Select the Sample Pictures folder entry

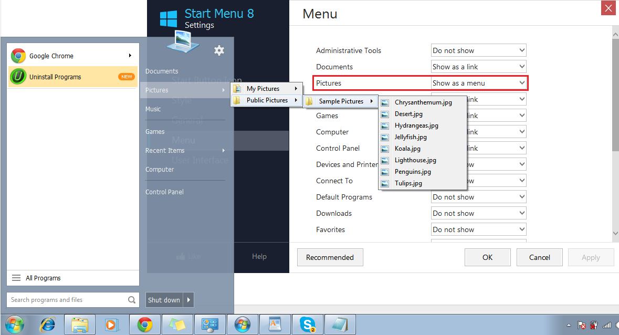(x=340, y=101)
